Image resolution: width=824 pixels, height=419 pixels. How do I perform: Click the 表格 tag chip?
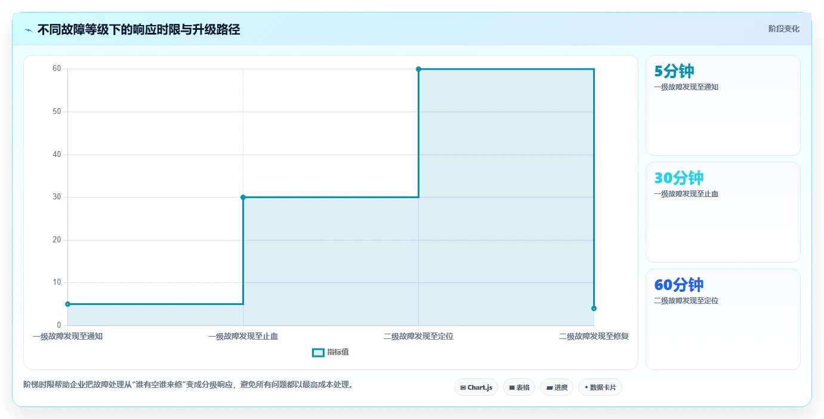pos(519,387)
